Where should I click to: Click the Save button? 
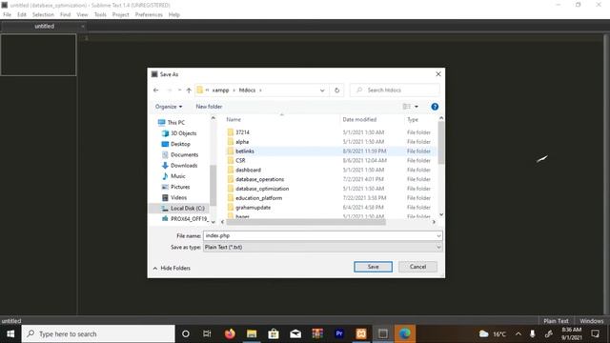coord(373,267)
